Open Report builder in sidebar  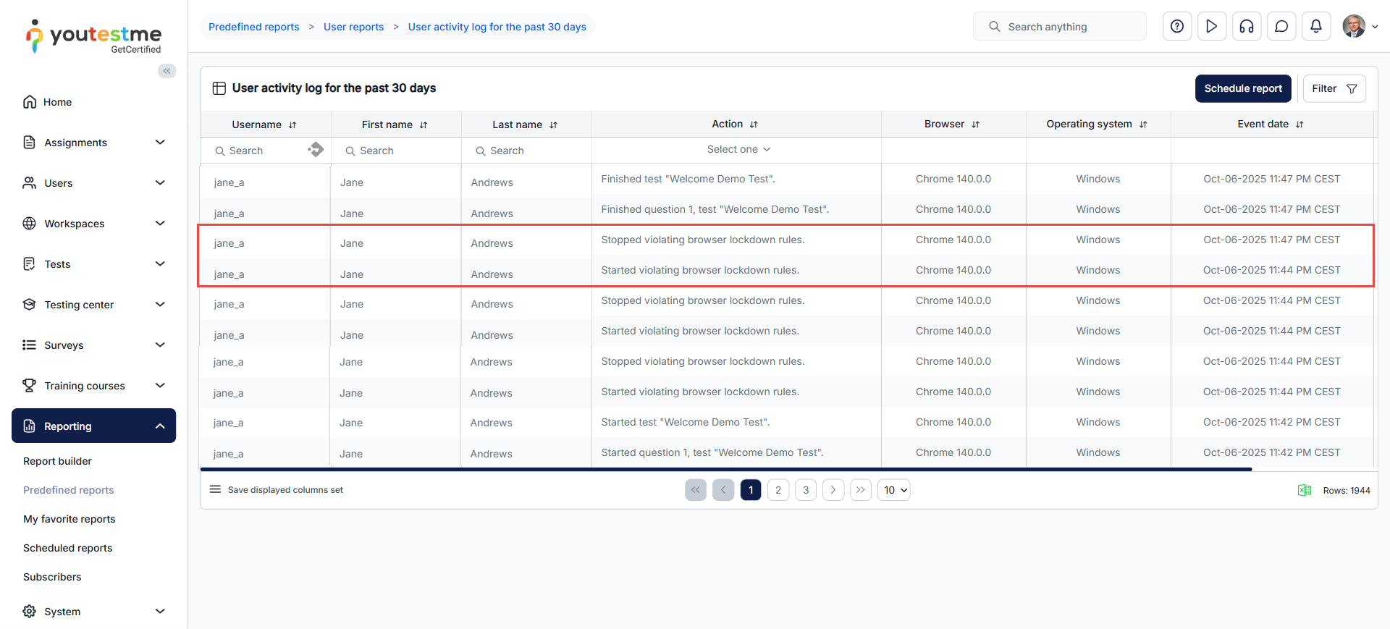[x=57, y=461]
